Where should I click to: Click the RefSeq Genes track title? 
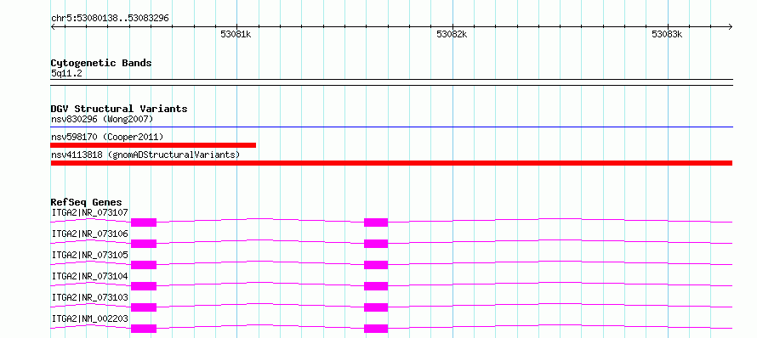click(87, 202)
